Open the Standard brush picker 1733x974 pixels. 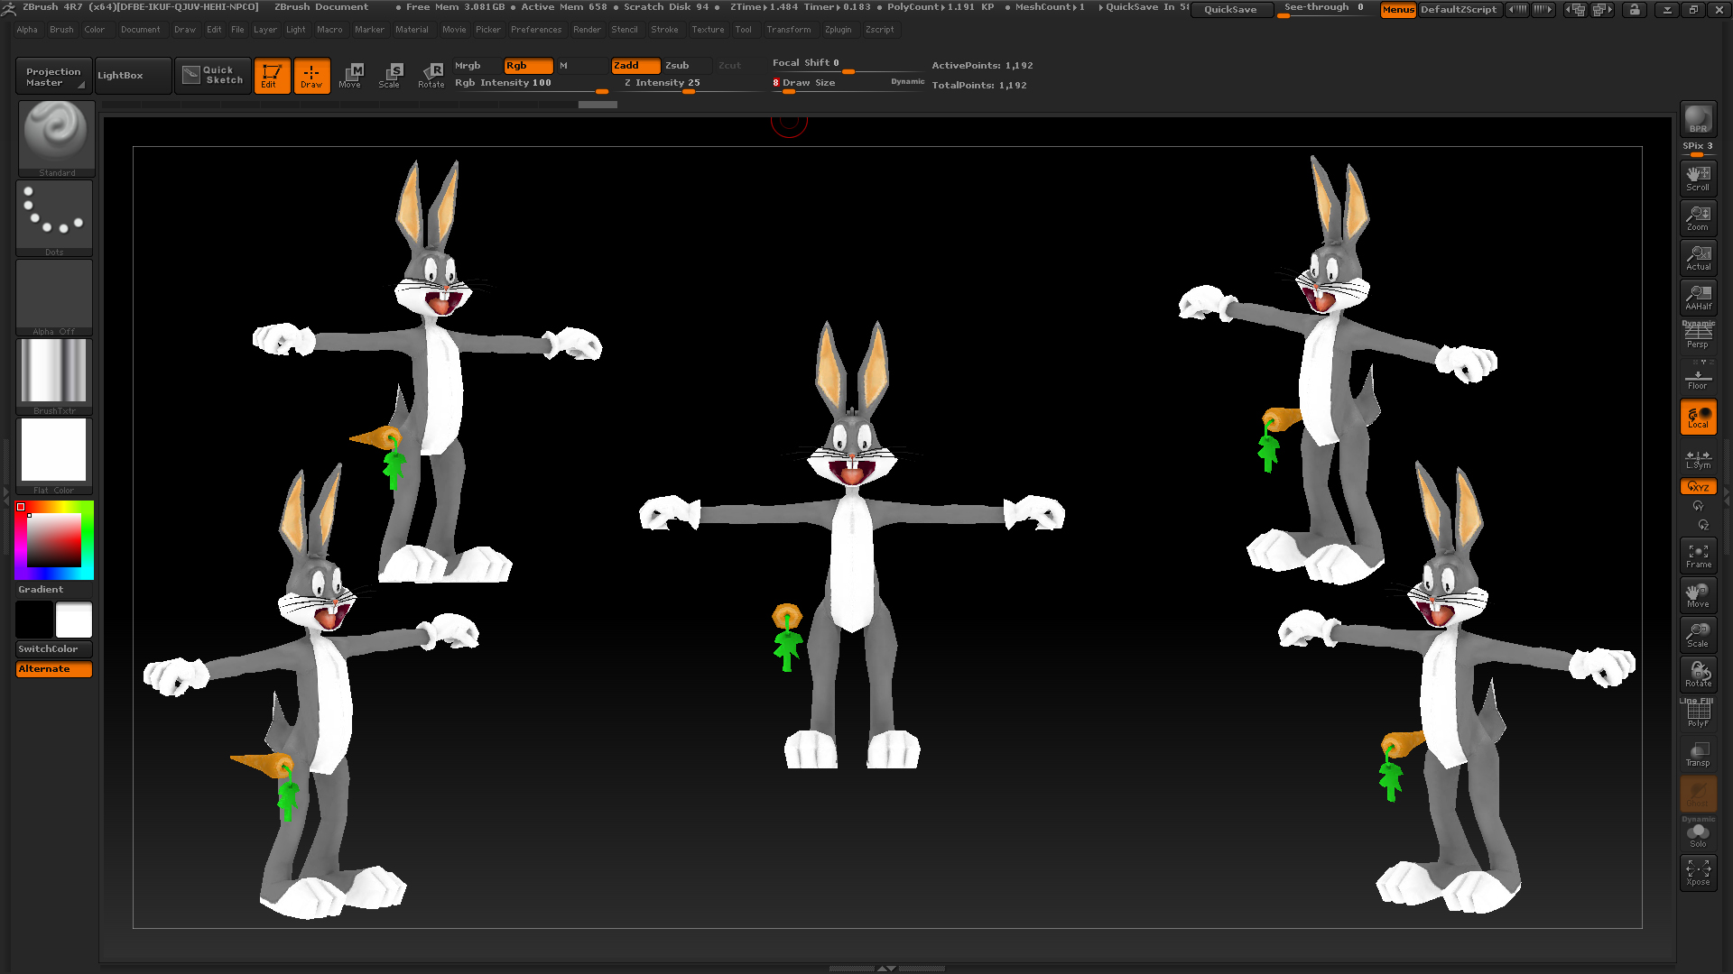[x=56, y=138]
